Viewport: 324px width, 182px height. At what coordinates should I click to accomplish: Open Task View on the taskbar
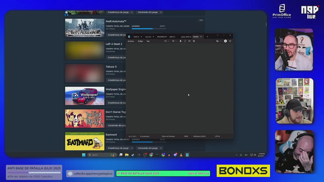click(x=121, y=155)
